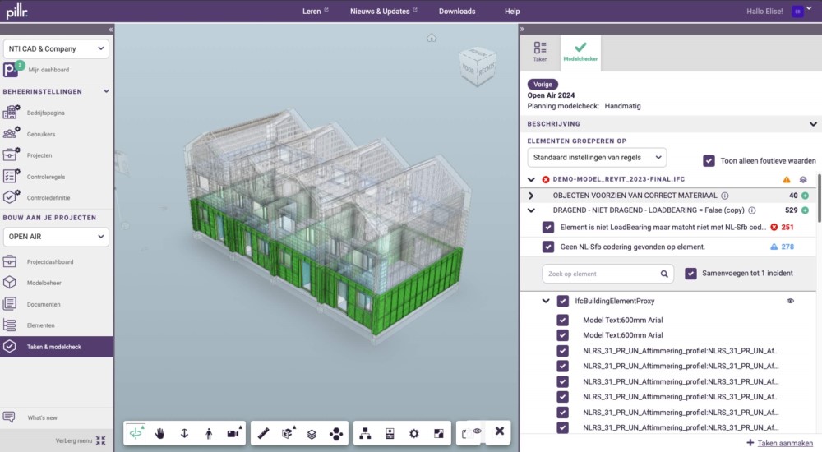822x452 pixels.
Task: Open Downloads in top menu
Action: pyautogui.click(x=456, y=12)
